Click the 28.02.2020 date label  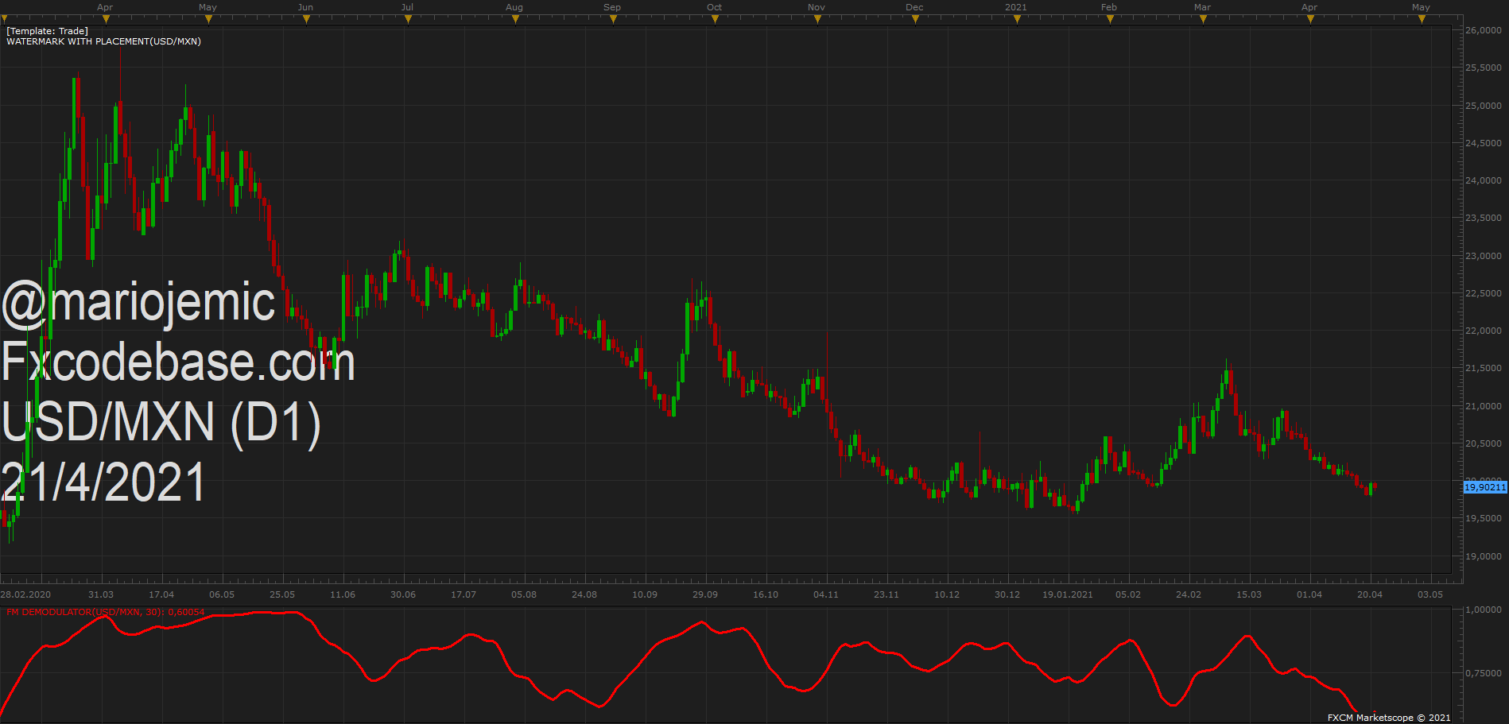click(25, 594)
